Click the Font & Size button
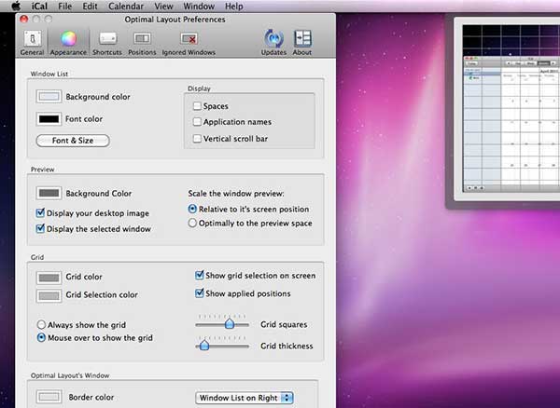Viewport: 560px width, 408px height. click(x=73, y=141)
